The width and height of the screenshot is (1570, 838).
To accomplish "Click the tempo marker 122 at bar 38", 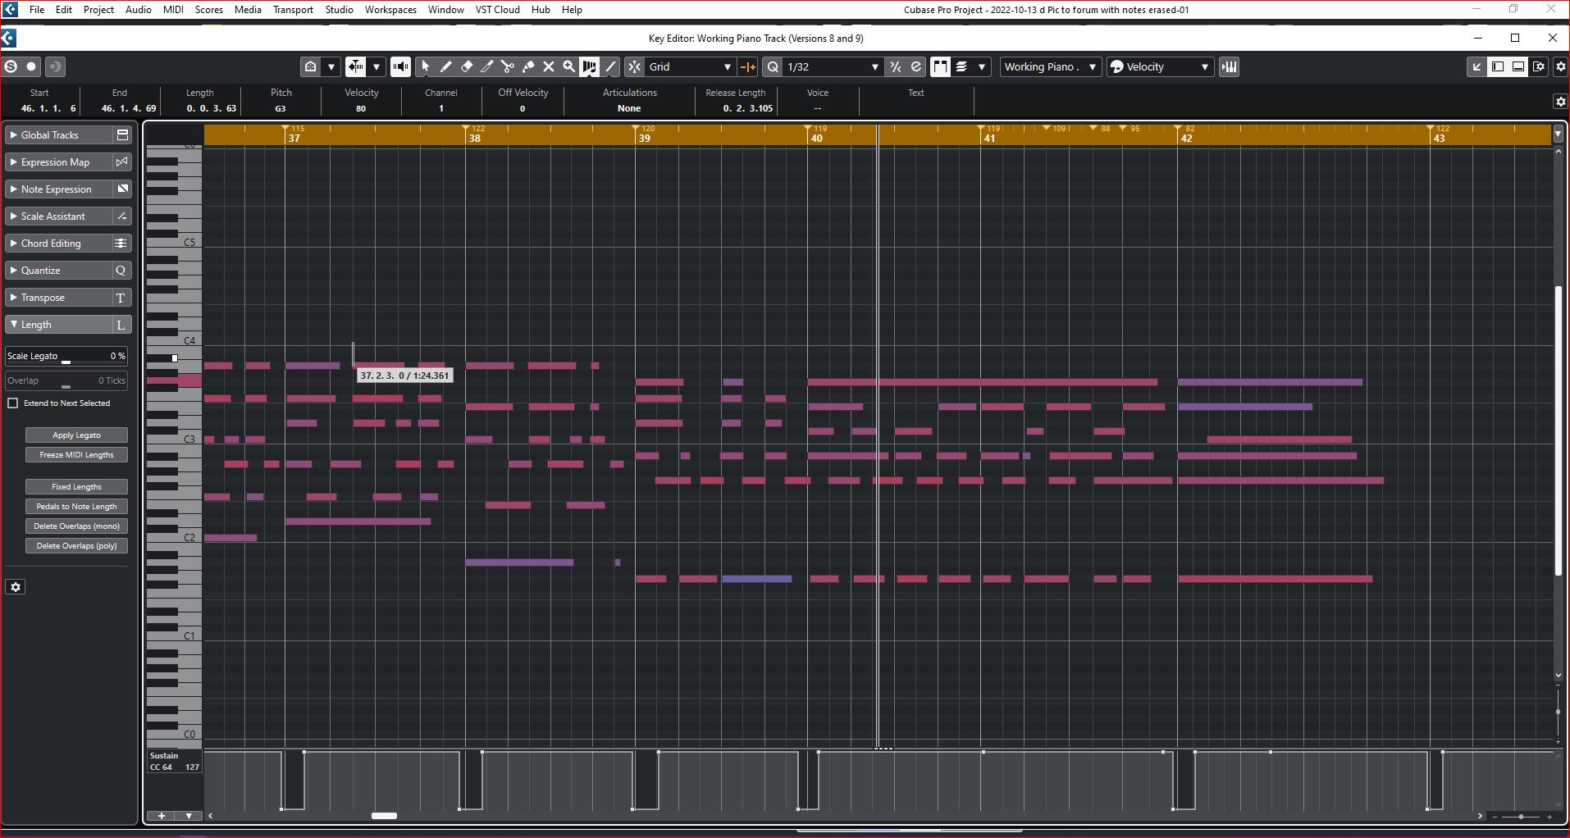I will 475,129.
